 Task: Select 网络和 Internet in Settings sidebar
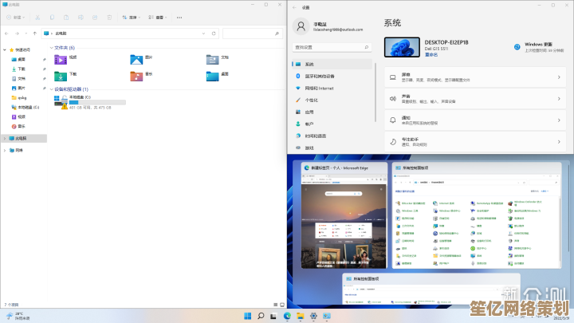coord(319,88)
